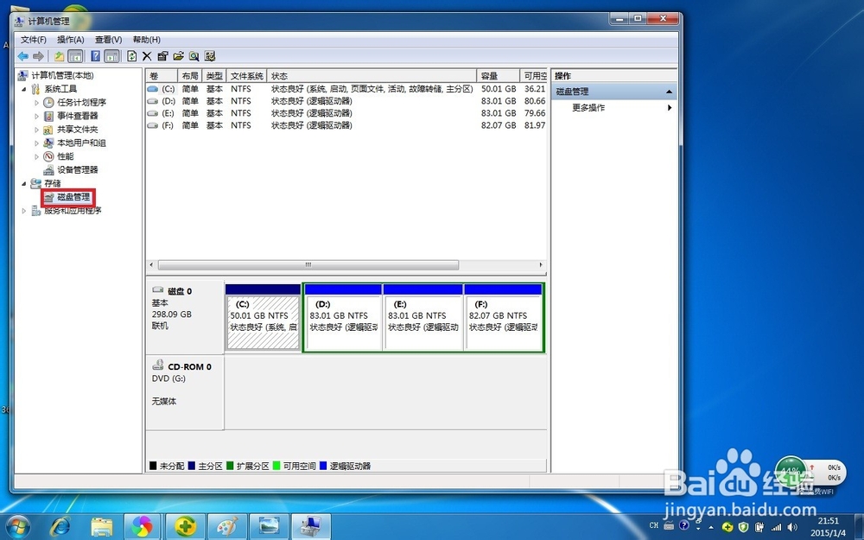
Task: Open the 操作(A) menu
Action: pyautogui.click(x=69, y=39)
